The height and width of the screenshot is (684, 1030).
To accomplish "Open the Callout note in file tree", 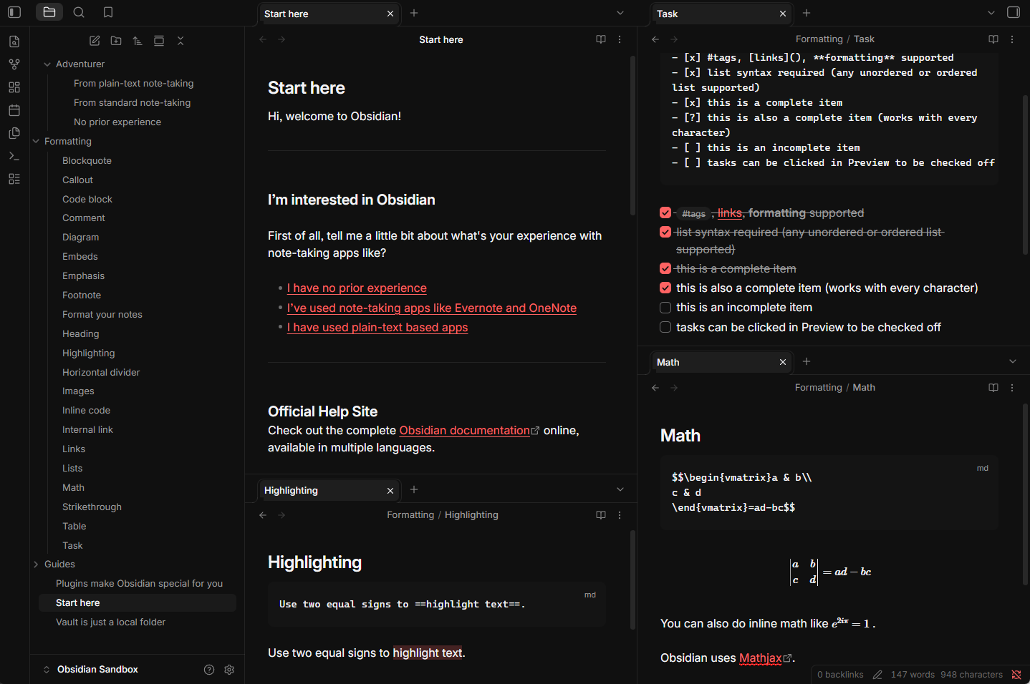I will coord(77,180).
